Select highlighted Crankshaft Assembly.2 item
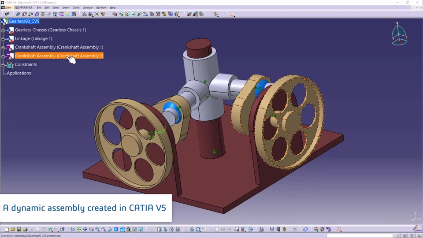Screen dimensions: 423x238 click(59, 56)
